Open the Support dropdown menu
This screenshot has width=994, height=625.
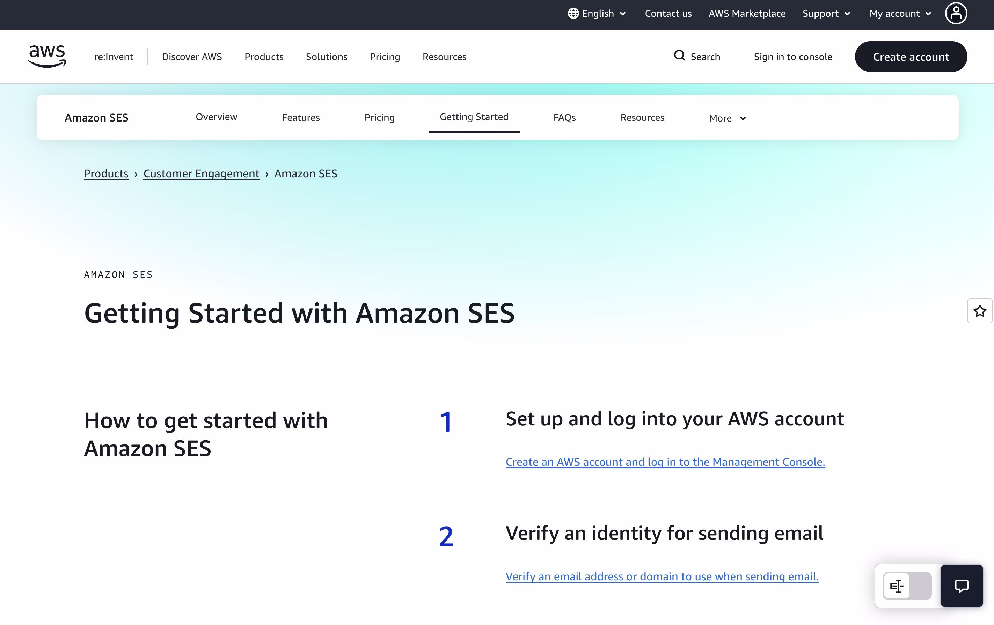point(826,13)
